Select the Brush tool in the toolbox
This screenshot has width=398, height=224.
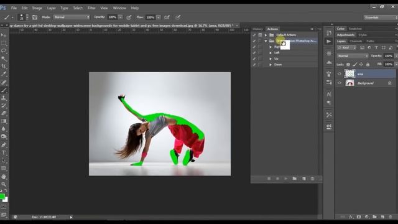click(4, 90)
